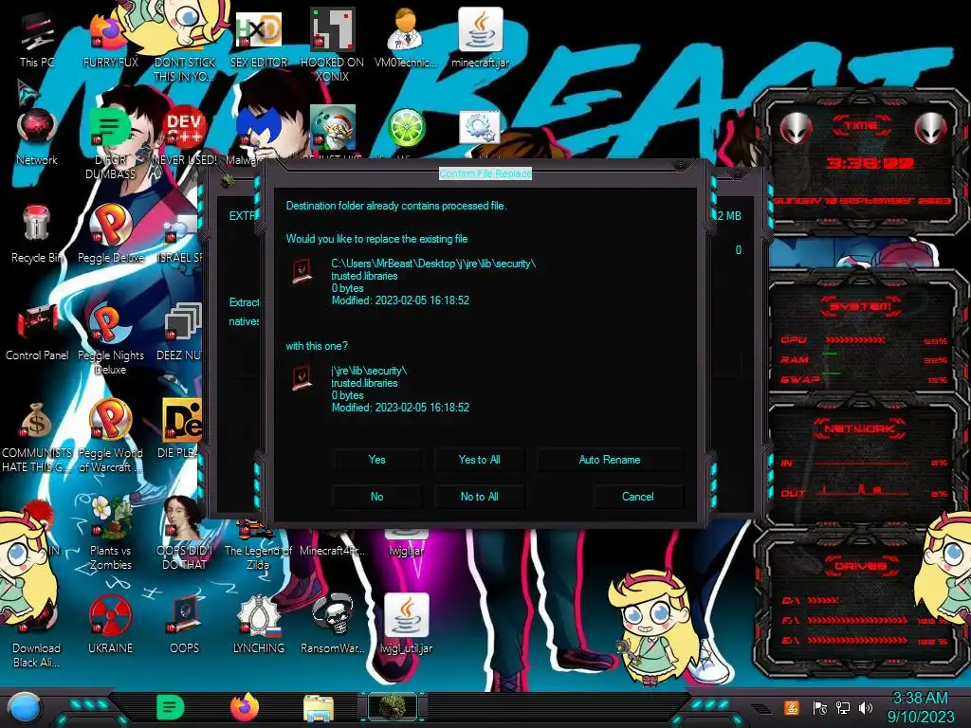Select the Auto Rename button
Image resolution: width=971 pixels, height=728 pixels.
(610, 460)
